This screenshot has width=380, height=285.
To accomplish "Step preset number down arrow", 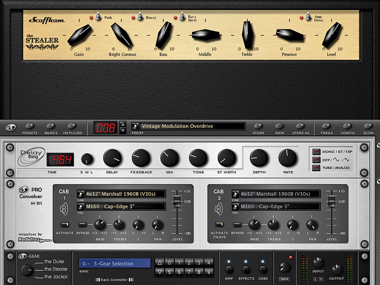I will coord(123,130).
